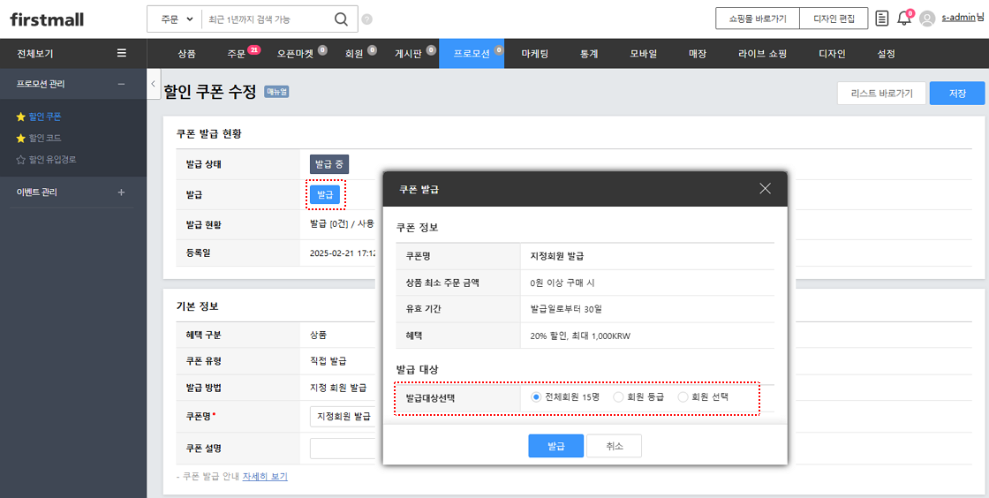Open the 매장 top menu
Image resolution: width=989 pixels, height=498 pixels.
(697, 54)
